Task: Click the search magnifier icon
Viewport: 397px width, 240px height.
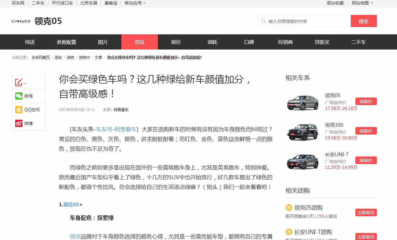Action: [263, 21]
